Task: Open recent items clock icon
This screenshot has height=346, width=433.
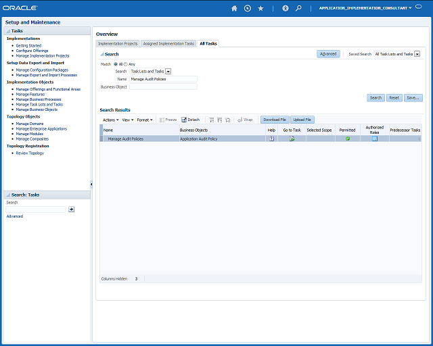Action: (x=248, y=8)
